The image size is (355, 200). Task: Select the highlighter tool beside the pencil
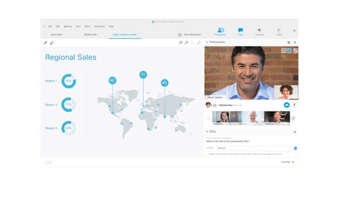point(52,43)
